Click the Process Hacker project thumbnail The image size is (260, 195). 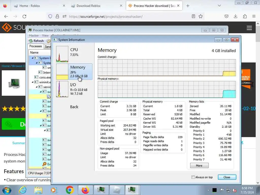pyautogui.click(x=14, y=83)
